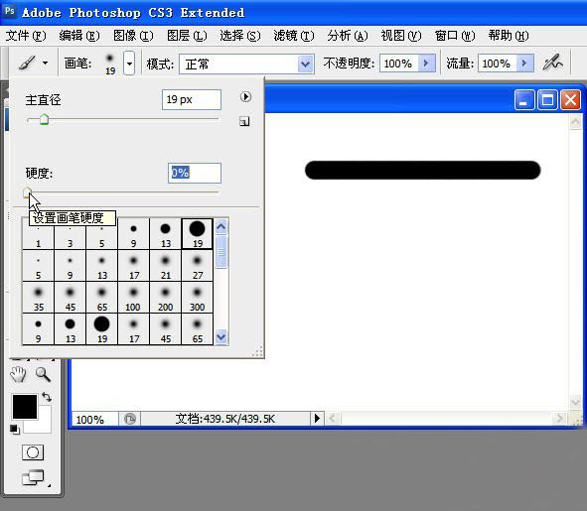Open brush picker flyout menu arrow
Viewport: 587px width, 511px height.
click(x=245, y=97)
